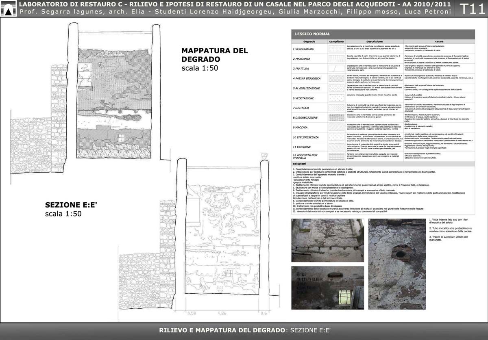Click the pattern swatch for EROSIONE
The height and width of the screenshot is (340, 488).
point(336,147)
